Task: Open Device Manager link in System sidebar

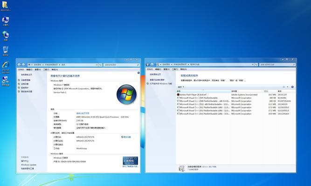Action: pyautogui.click(x=26, y=80)
